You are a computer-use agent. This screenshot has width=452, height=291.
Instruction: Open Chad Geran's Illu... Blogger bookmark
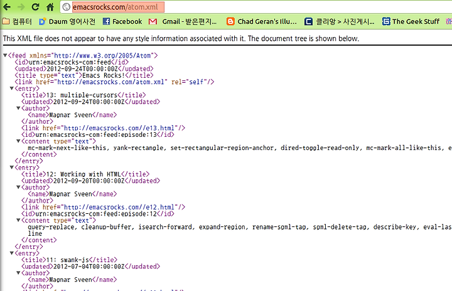tap(262, 21)
